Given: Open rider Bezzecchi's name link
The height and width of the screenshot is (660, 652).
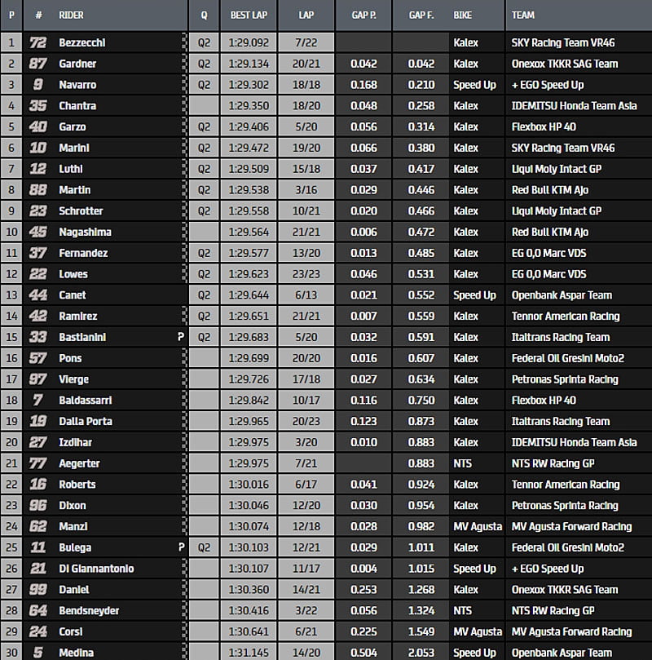Looking at the screenshot, I should tap(83, 42).
